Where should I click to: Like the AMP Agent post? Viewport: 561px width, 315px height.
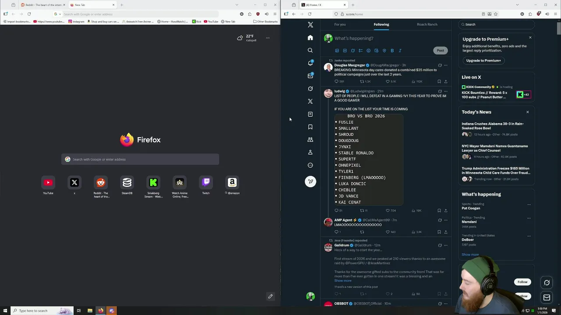387,232
